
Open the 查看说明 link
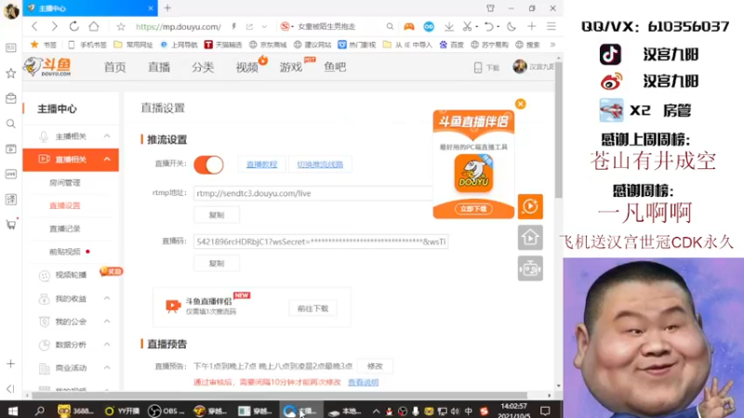click(x=363, y=382)
